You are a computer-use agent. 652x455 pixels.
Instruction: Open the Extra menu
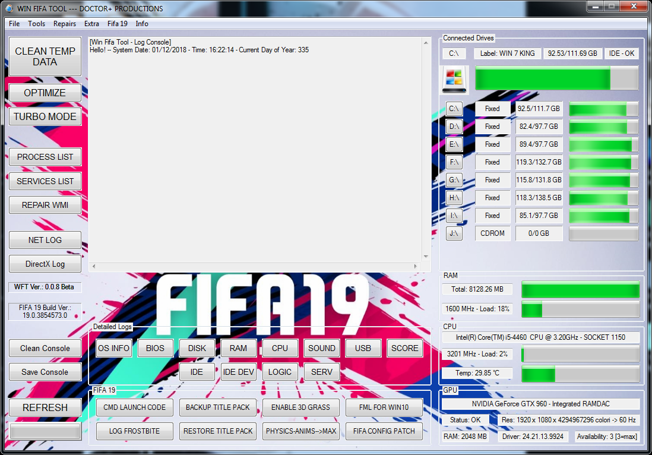click(91, 24)
